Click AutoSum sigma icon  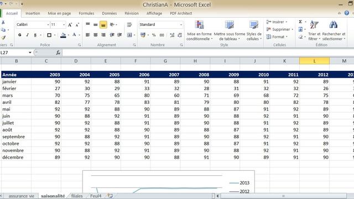tap(300, 22)
